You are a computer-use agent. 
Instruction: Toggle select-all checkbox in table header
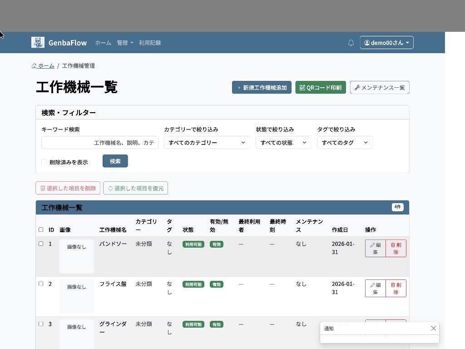click(x=41, y=230)
